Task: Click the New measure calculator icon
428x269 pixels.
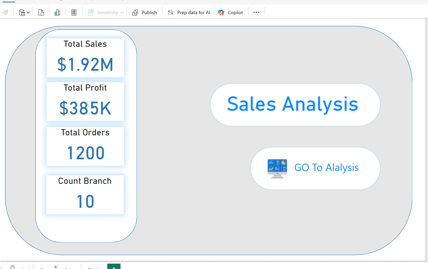Action: (x=74, y=12)
